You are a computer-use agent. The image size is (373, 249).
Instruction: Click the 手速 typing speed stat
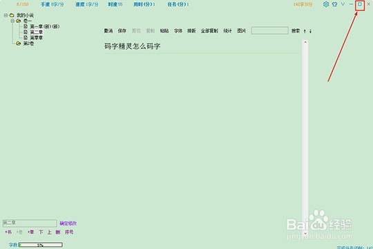(52, 4)
